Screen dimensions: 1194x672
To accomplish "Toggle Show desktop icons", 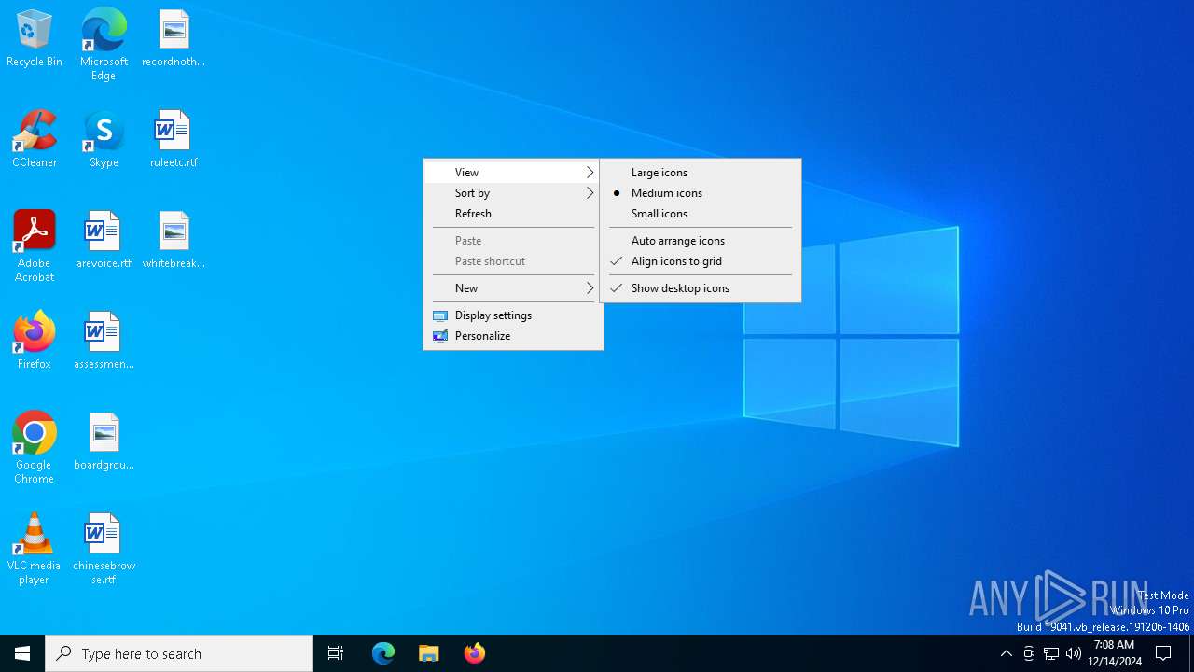I will pyautogui.click(x=700, y=288).
